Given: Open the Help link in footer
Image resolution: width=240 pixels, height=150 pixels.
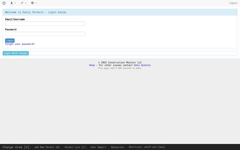Looking at the screenshot, I should 92,65.
